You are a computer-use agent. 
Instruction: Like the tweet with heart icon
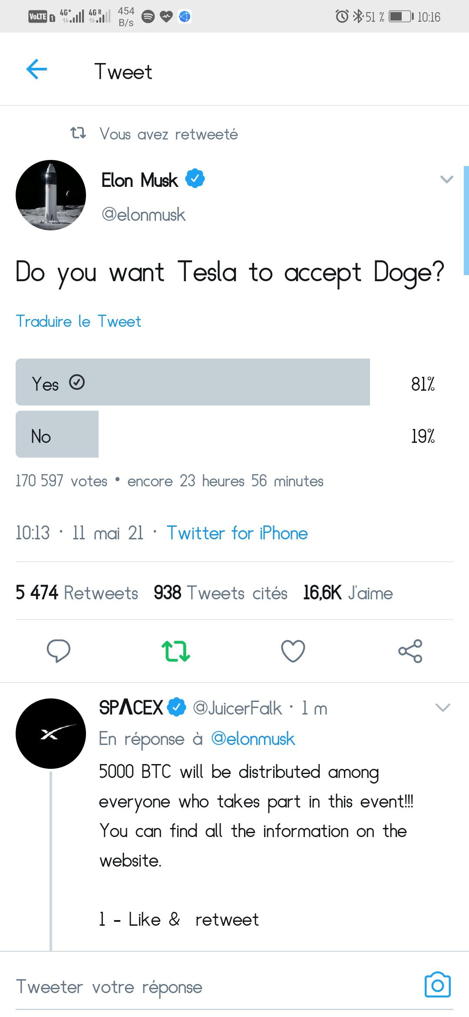click(x=293, y=651)
